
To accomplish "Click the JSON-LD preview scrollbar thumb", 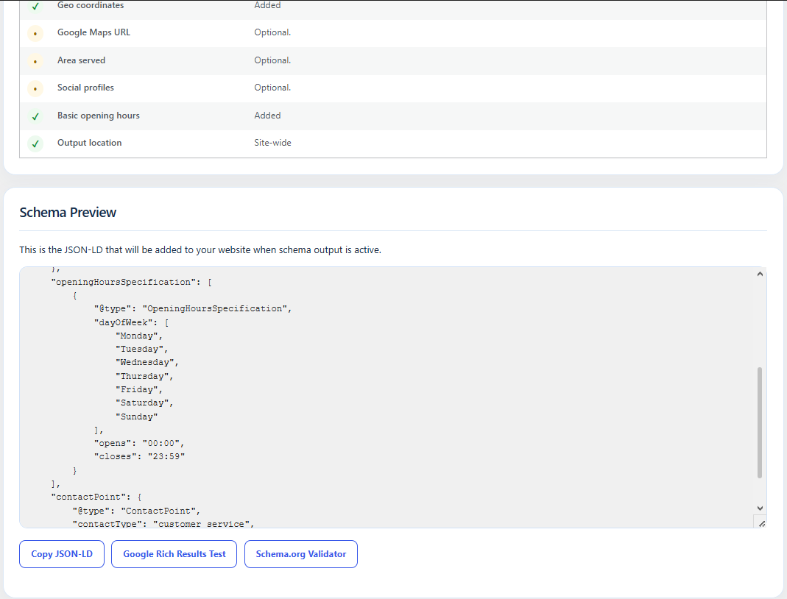I will coord(760,422).
